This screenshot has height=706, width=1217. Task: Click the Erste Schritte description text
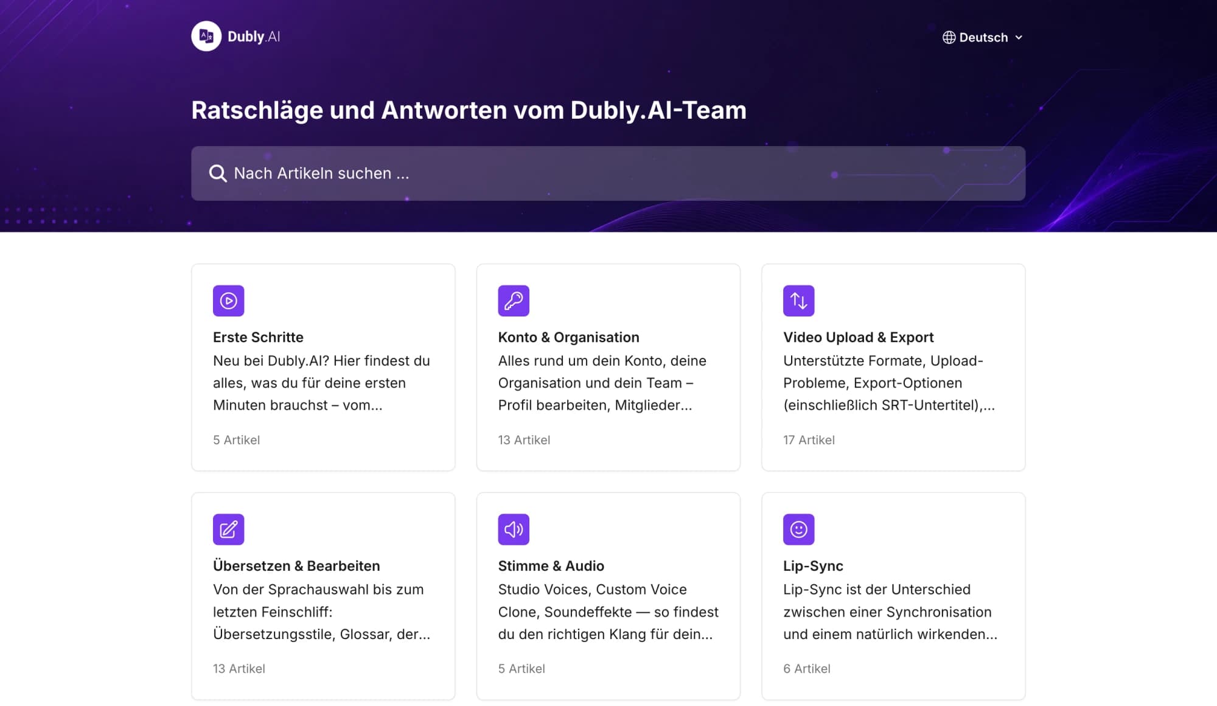pos(322,383)
